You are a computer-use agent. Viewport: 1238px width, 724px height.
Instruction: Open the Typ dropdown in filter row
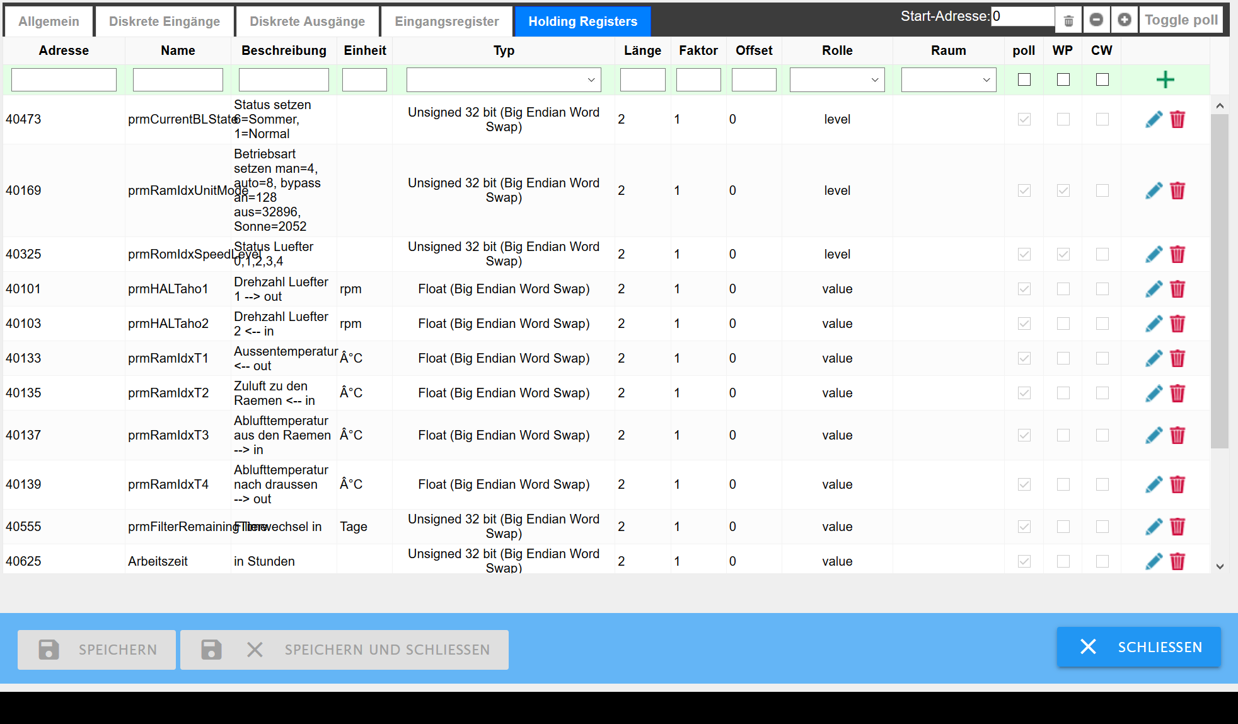pos(503,80)
